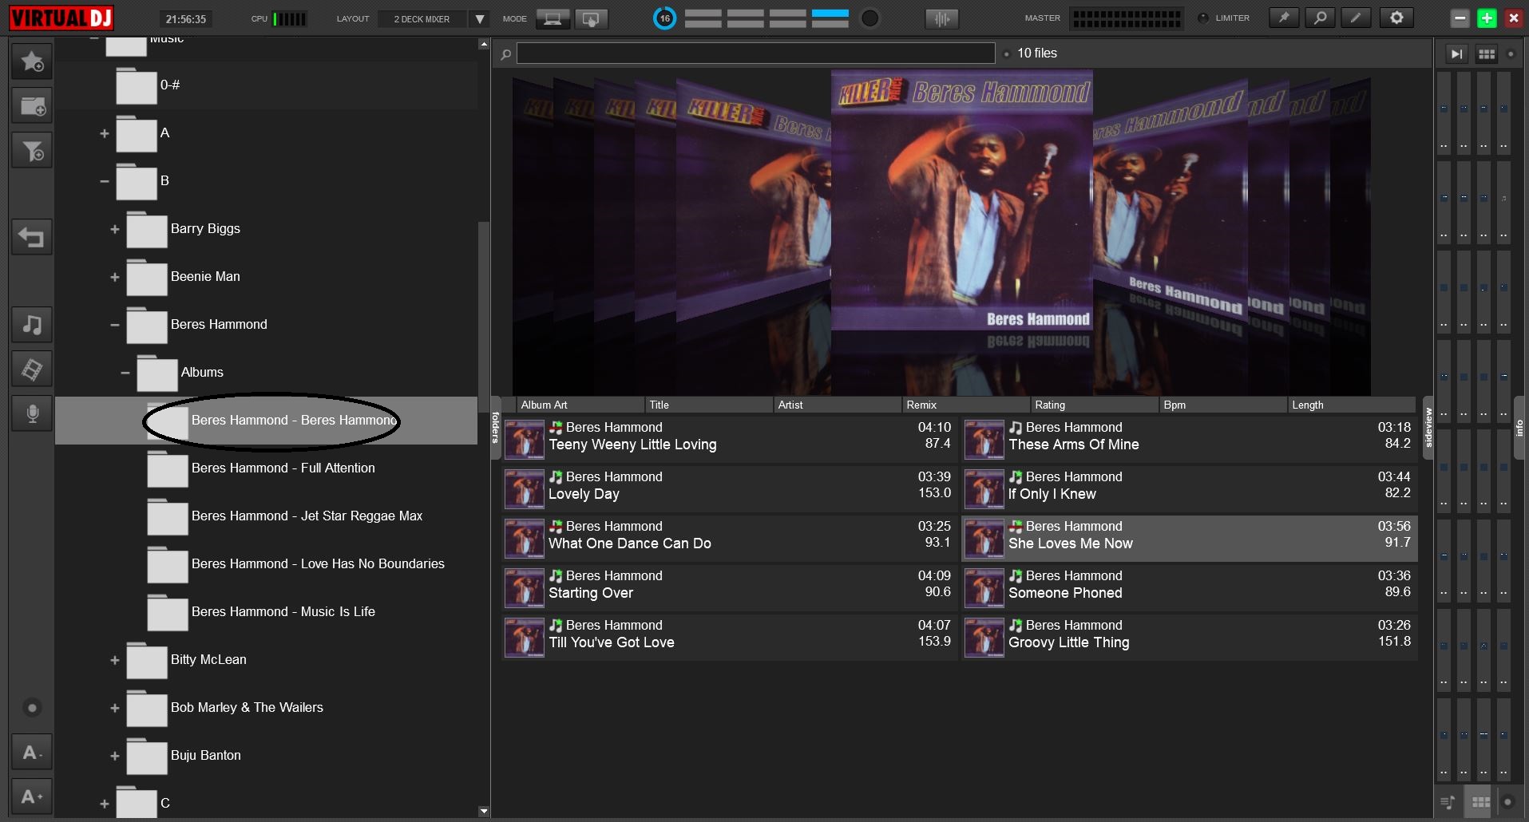Open the 2 Deck Mixer layout dropdown

click(x=479, y=18)
